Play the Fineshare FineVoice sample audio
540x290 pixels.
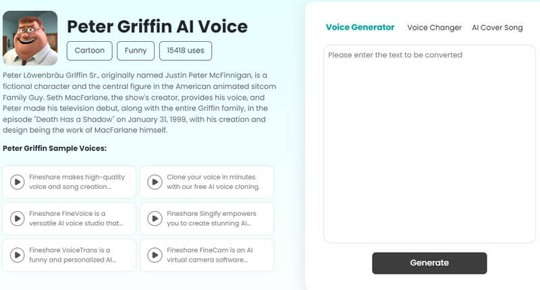pyautogui.click(x=17, y=219)
